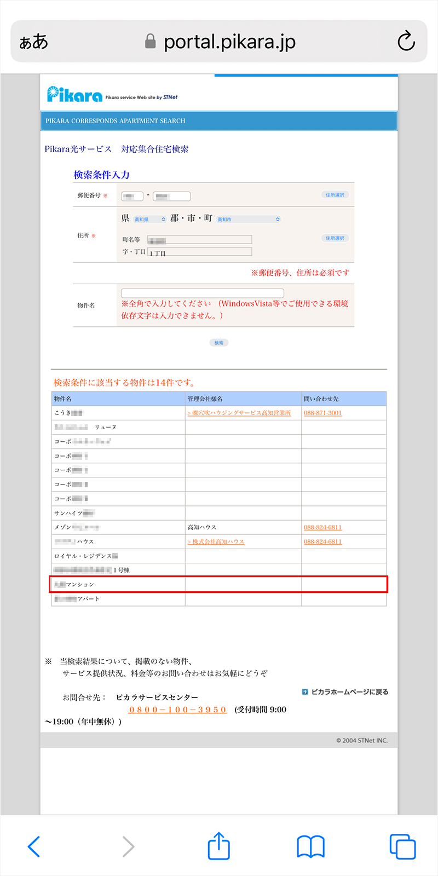The width and height of the screenshot is (438, 876).
Task: Click the 物件名 table column header
Action: (118, 399)
